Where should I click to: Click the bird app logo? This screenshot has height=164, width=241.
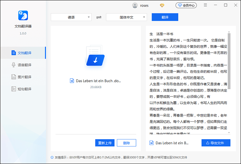tap(23, 16)
